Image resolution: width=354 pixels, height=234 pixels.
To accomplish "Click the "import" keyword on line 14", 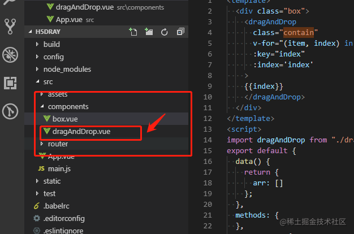I will 240,140.
